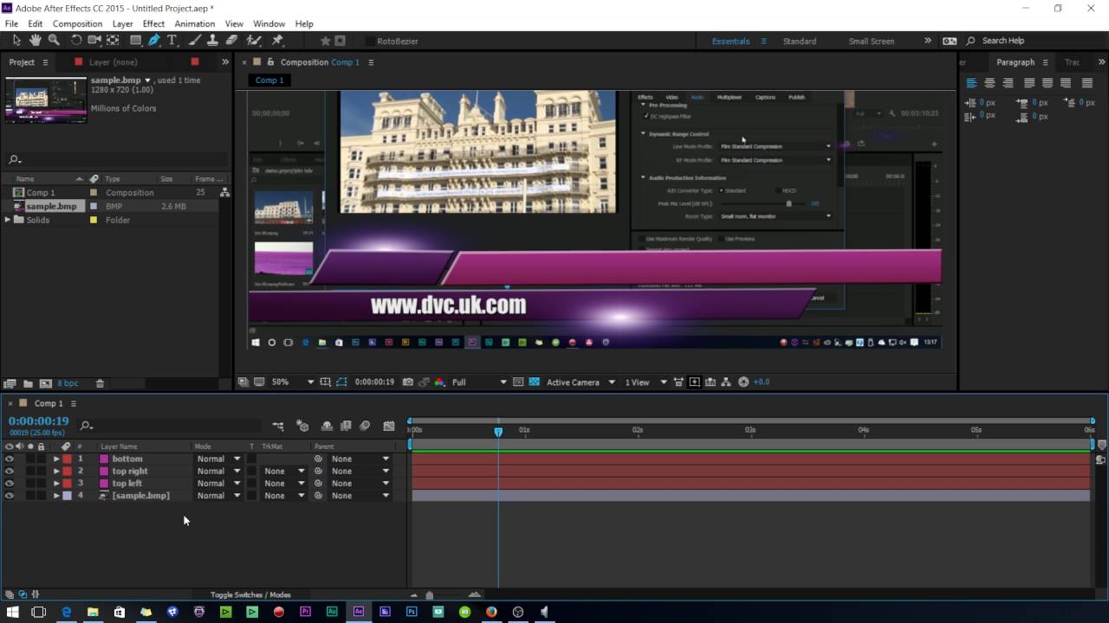Image resolution: width=1109 pixels, height=623 pixels.
Task: Hide the top left layer eye icon
Action: 10,484
